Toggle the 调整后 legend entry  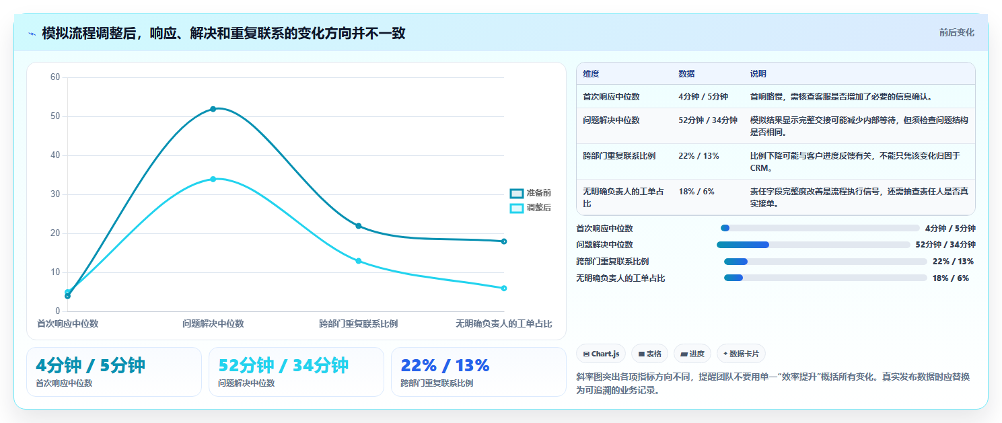click(531, 208)
